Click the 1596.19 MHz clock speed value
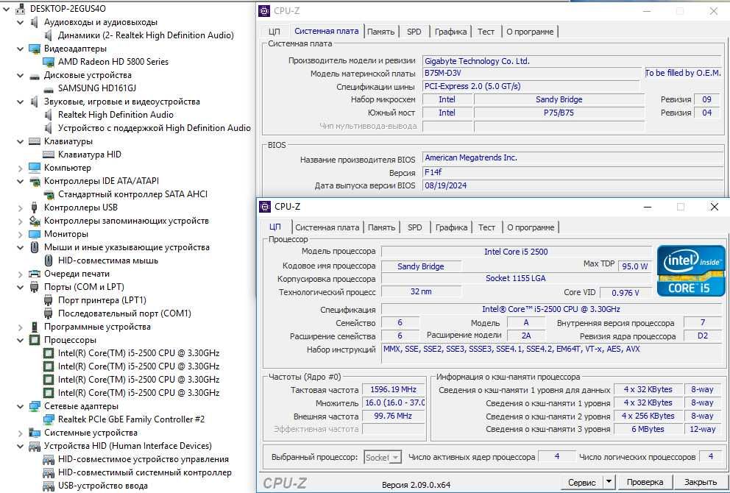This screenshot has height=493, width=730. click(x=394, y=390)
